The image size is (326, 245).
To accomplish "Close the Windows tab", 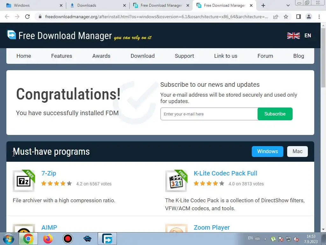I will point(61,5).
